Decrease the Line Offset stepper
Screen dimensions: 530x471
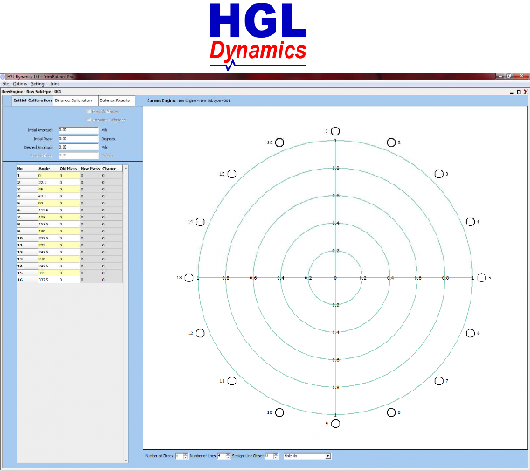(x=276, y=458)
